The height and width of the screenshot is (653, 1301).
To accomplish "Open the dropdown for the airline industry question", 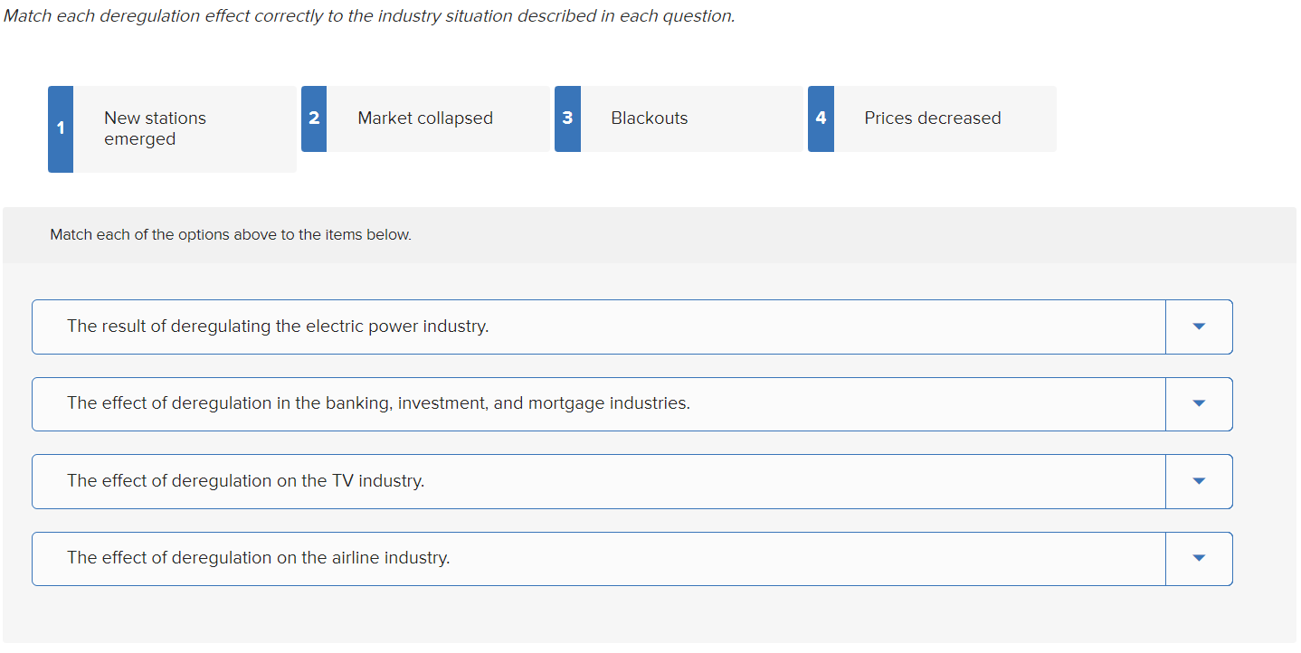I will click(x=1199, y=558).
